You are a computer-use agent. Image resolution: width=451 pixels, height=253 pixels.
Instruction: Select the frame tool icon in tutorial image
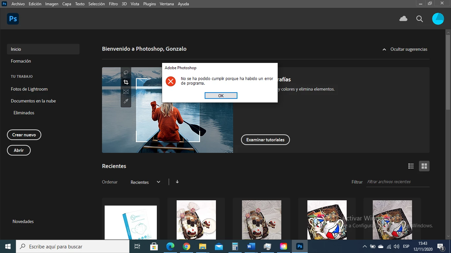point(126,92)
